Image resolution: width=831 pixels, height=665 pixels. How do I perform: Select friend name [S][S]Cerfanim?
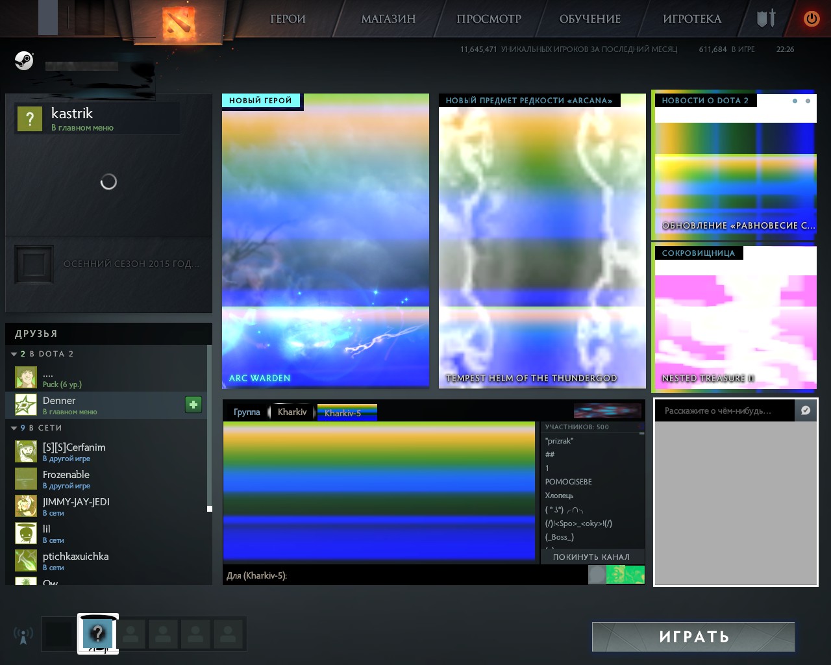point(74,447)
